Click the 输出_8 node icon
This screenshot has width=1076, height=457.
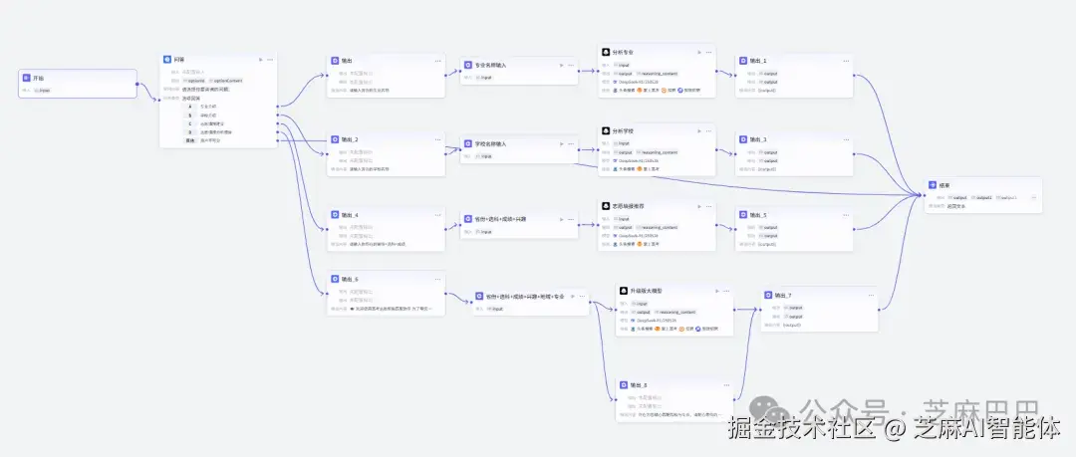pyautogui.click(x=624, y=385)
